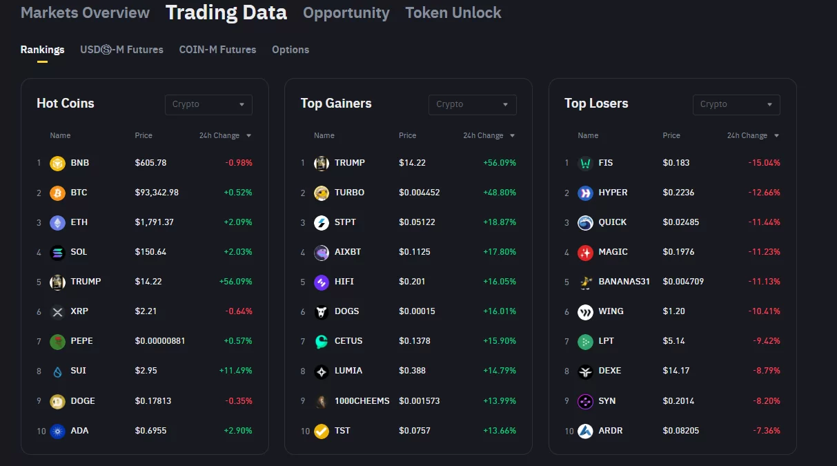Click the HYPER token icon
This screenshot has width=837, height=466.
(x=585, y=193)
